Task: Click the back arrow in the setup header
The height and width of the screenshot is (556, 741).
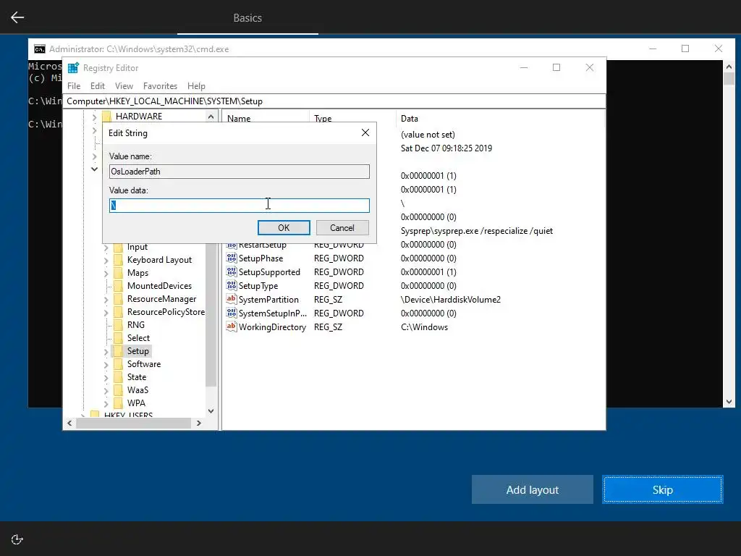Action: point(17,17)
